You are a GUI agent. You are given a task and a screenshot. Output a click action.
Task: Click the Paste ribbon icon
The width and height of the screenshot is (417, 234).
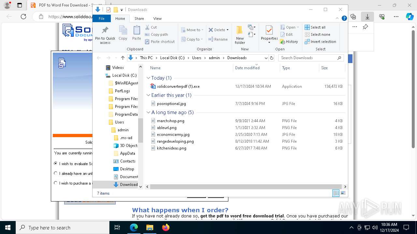[x=137, y=33]
